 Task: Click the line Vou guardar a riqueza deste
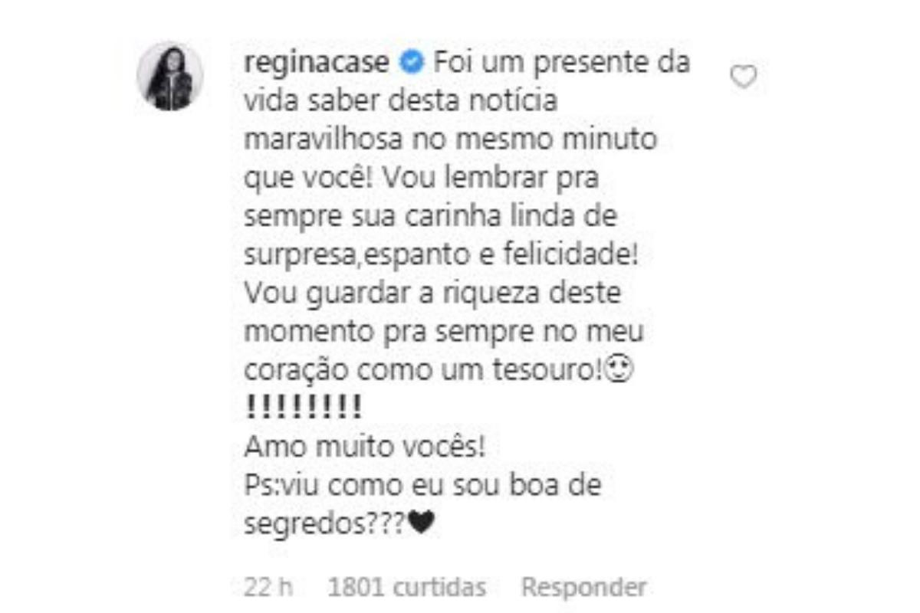click(x=432, y=294)
